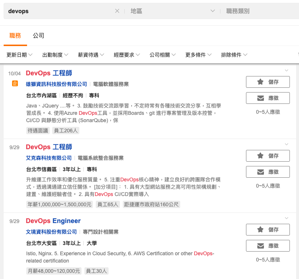This screenshot has width=299, height=279.
Task: Expand the 排除條件 filter
Action: pos(234,55)
